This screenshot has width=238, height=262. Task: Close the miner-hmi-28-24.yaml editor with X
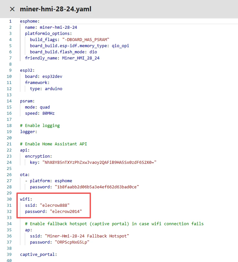tap(12, 9)
